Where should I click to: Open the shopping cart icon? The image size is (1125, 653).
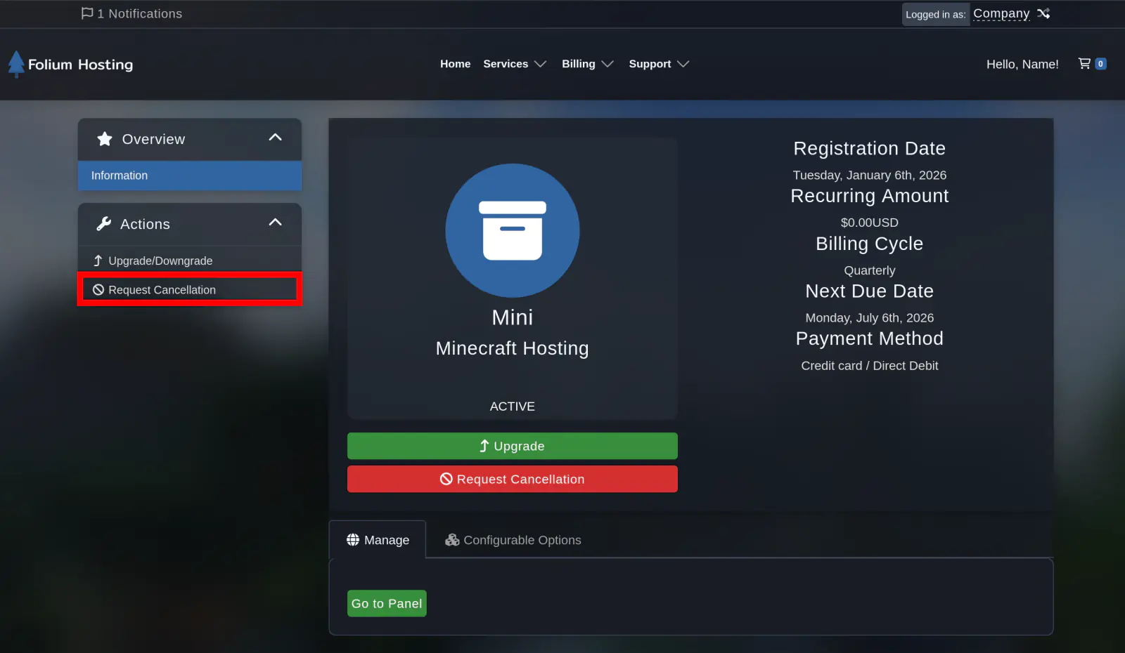pos(1084,64)
